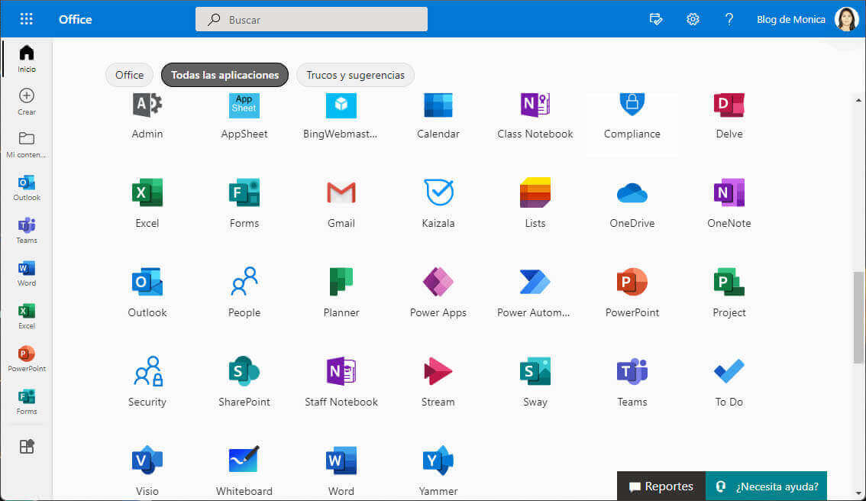
Task: Open help via the question mark icon
Action: [x=729, y=19]
